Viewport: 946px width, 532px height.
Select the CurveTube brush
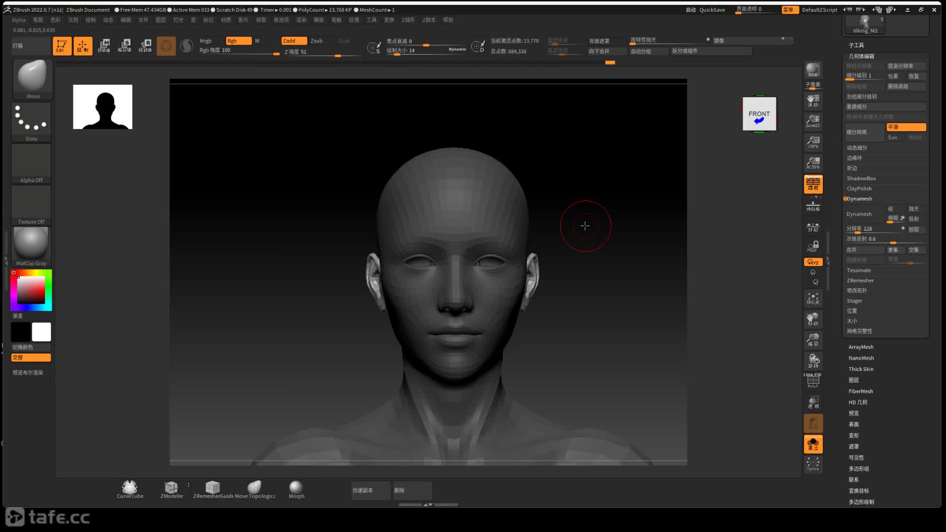(x=130, y=489)
